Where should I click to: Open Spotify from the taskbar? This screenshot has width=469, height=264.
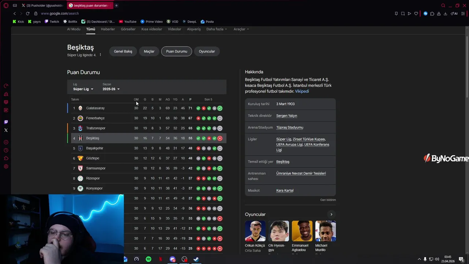(x=148, y=259)
